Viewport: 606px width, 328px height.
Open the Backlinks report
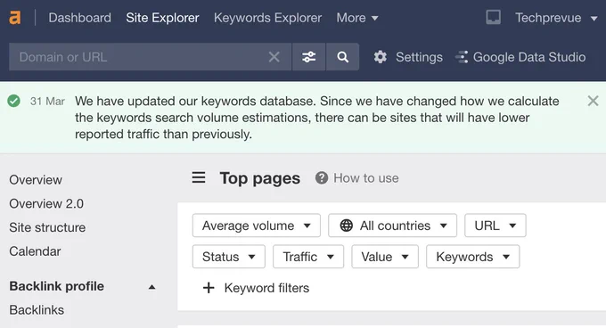(x=37, y=310)
